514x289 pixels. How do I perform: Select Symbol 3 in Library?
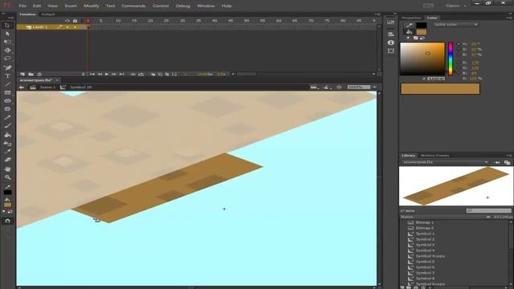425,245
